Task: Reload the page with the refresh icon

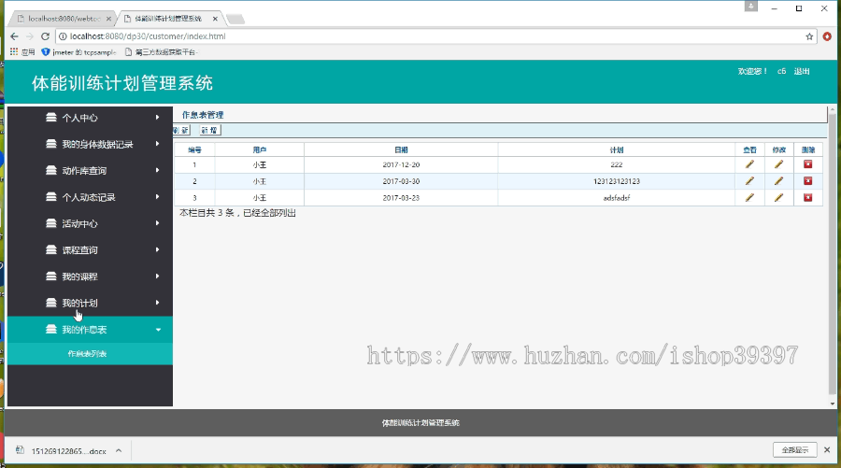Action: pyautogui.click(x=45, y=36)
